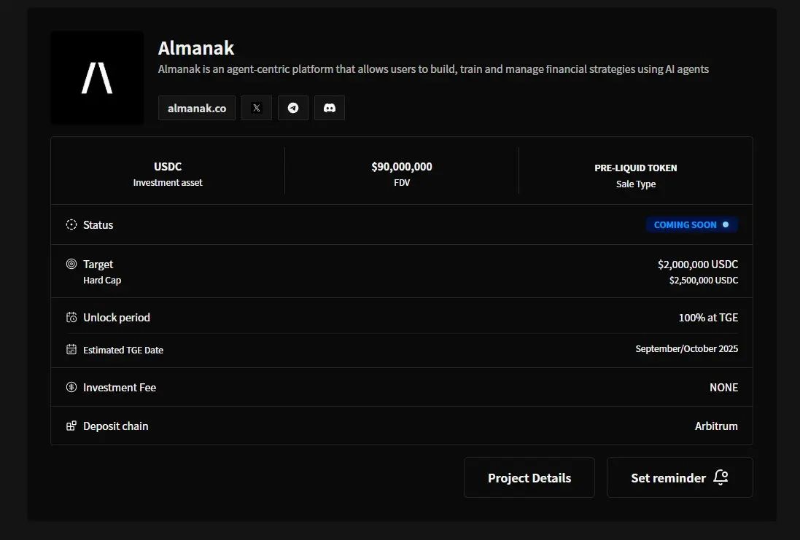This screenshot has width=800, height=540.
Task: Open the X (Twitter) social link
Action: [257, 108]
